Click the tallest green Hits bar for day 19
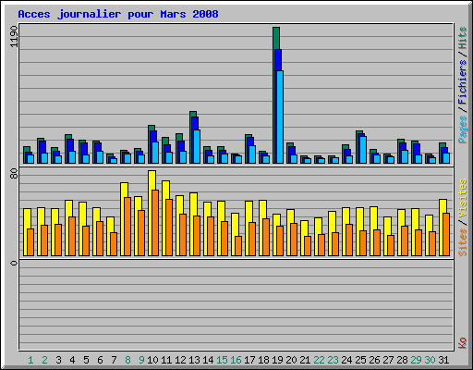This screenshot has height=370, width=473. click(276, 38)
